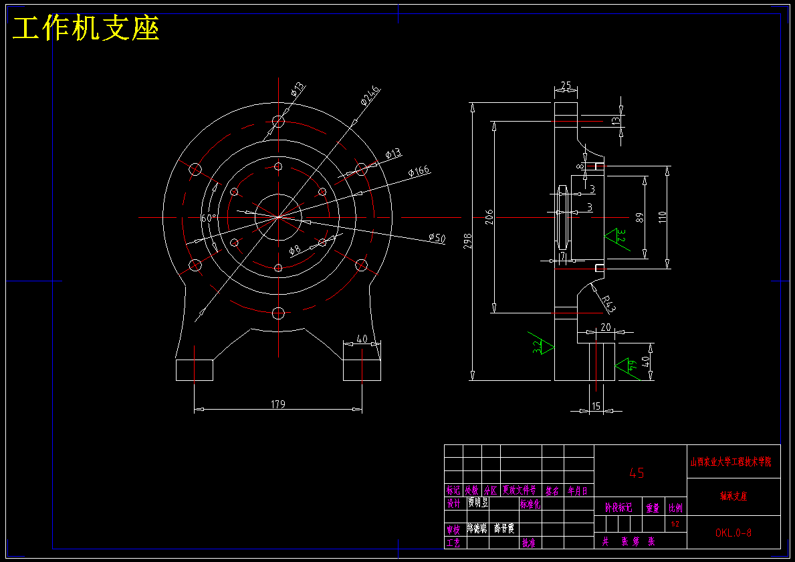Select the 共 张 第 张 sheet count text
795x562 pixels.
click(x=629, y=542)
